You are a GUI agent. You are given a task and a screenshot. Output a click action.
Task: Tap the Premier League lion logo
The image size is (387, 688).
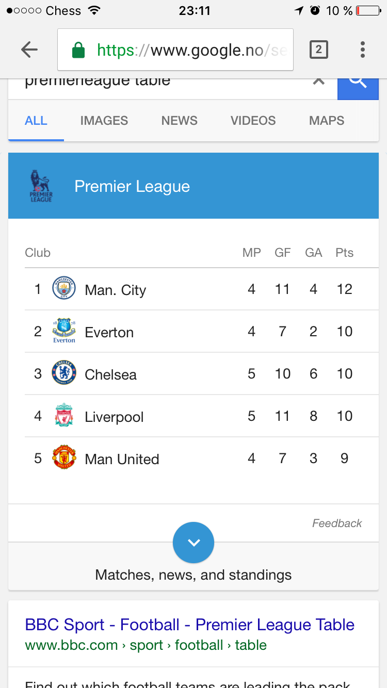point(41,186)
